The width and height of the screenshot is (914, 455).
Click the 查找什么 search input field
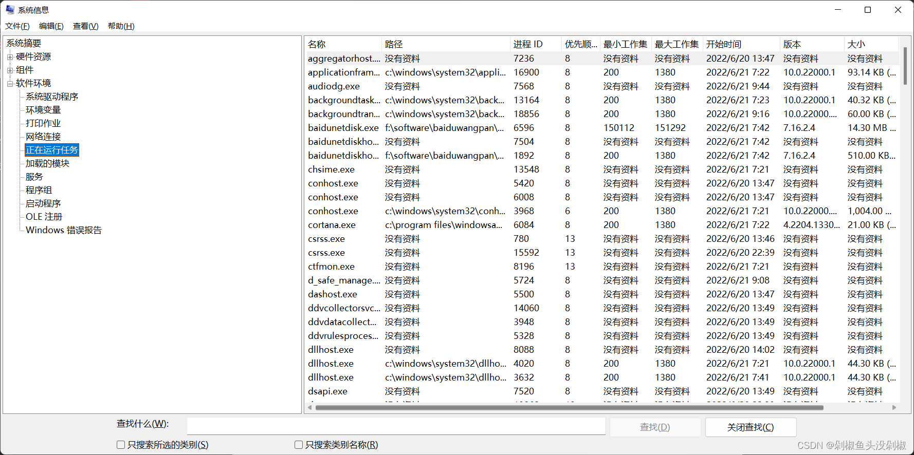tap(396, 426)
